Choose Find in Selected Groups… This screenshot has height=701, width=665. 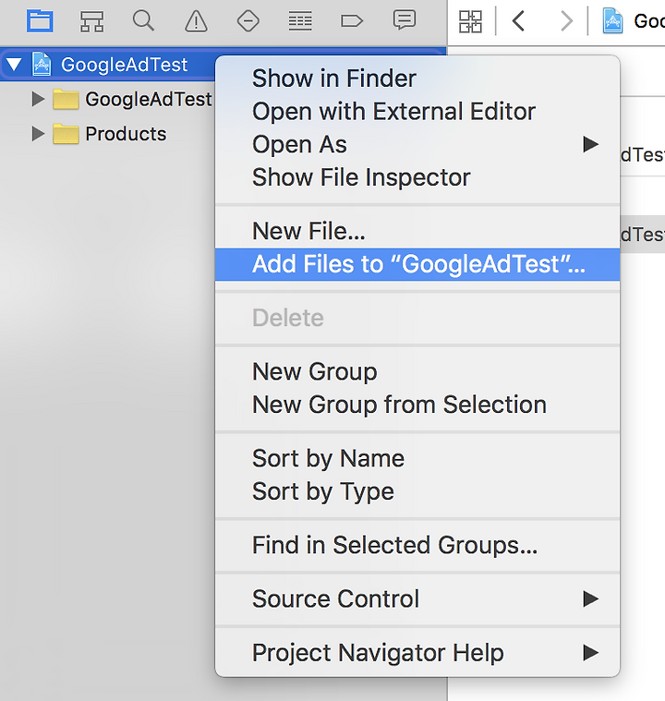click(417, 545)
